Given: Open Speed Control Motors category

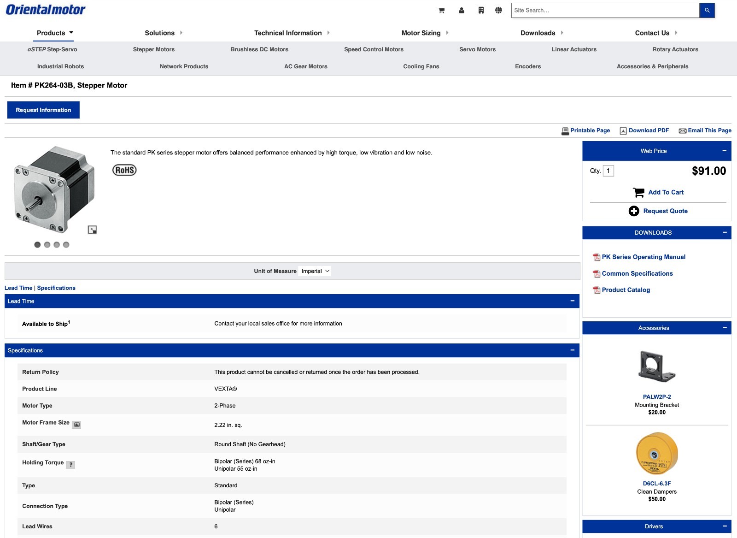Looking at the screenshot, I should [374, 49].
